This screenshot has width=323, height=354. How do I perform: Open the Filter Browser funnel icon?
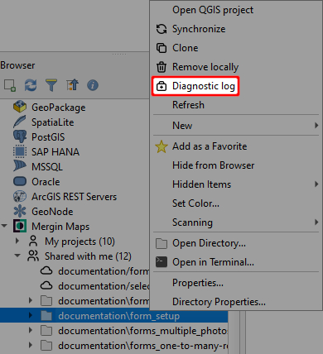pyautogui.click(x=51, y=85)
